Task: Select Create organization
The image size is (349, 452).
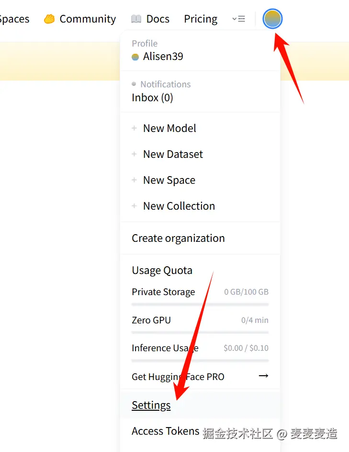Action: [x=178, y=238]
